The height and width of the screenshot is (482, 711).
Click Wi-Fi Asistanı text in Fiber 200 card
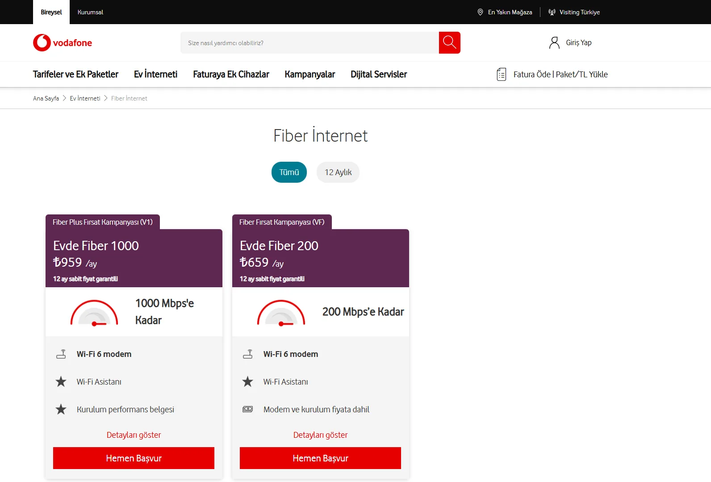click(x=286, y=382)
